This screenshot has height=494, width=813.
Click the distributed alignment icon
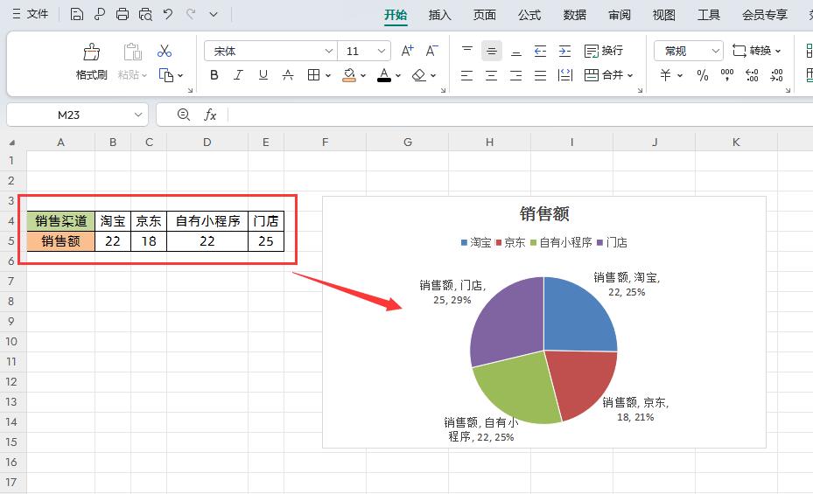(x=564, y=75)
